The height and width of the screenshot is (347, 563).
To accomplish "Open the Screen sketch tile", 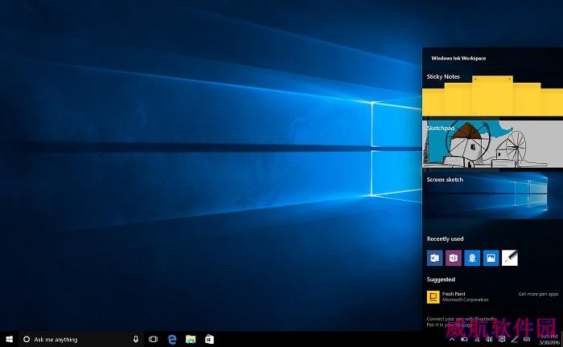I will [492, 196].
